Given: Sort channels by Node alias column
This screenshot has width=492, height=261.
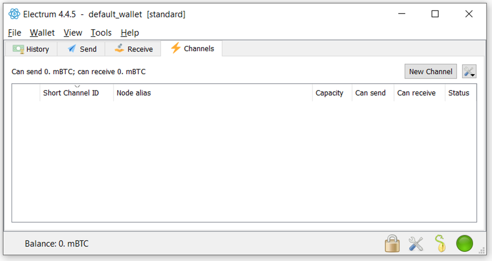Looking at the screenshot, I should (x=213, y=93).
